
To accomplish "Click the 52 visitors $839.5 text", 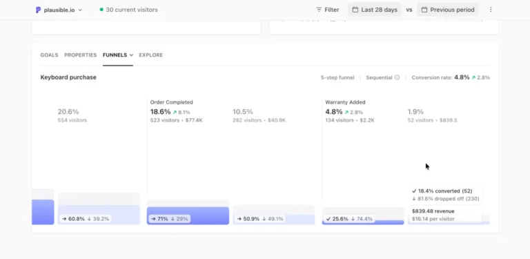I will (432, 120).
